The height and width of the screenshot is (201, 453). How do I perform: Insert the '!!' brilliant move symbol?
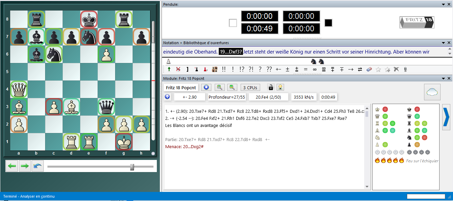224,69
